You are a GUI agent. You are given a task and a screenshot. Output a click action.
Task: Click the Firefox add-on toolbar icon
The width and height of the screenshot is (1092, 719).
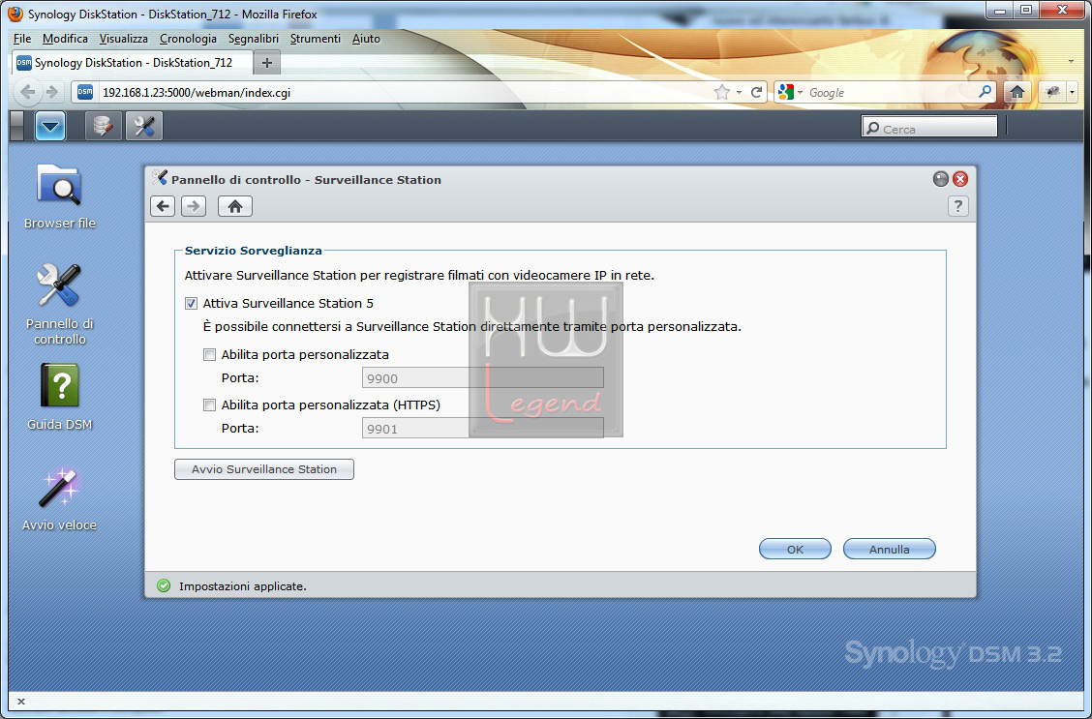[1052, 92]
